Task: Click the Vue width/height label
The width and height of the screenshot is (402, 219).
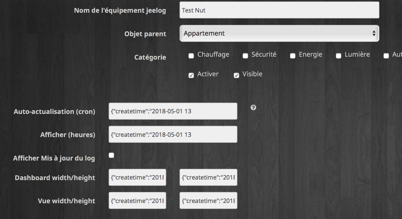Action: 67,201
